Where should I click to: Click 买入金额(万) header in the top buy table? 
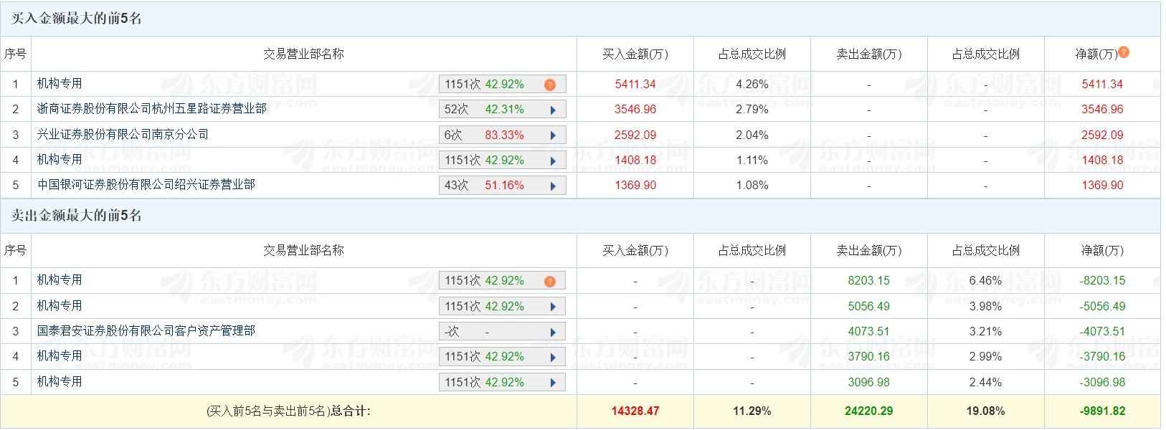click(x=635, y=54)
